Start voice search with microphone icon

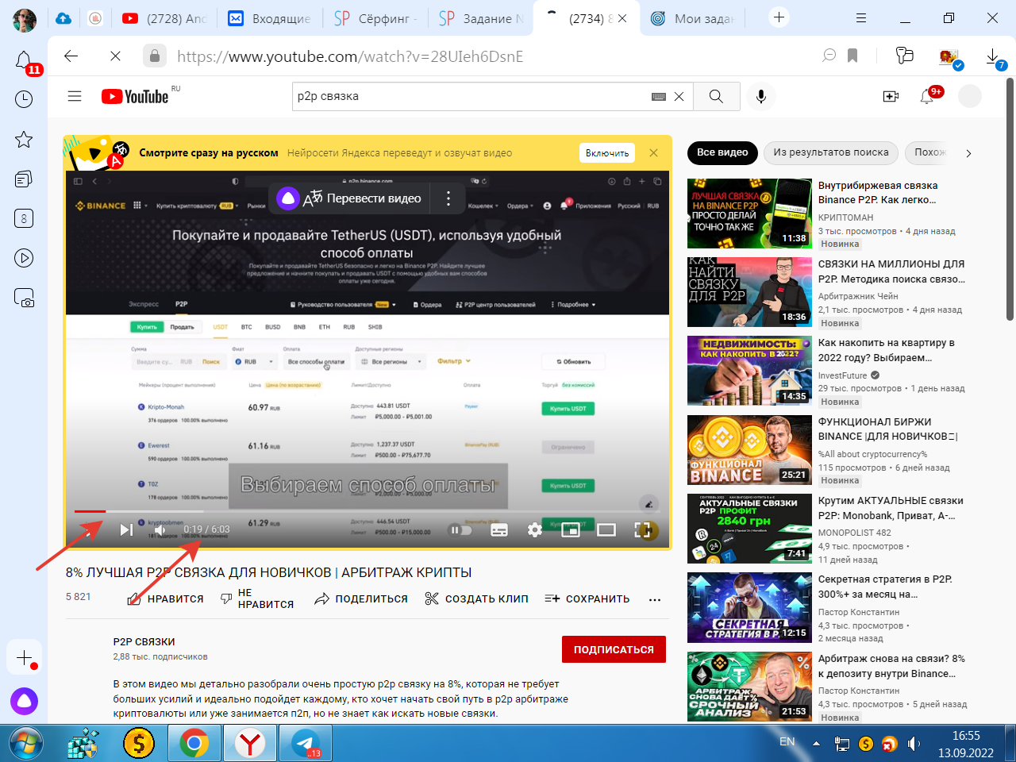point(760,96)
